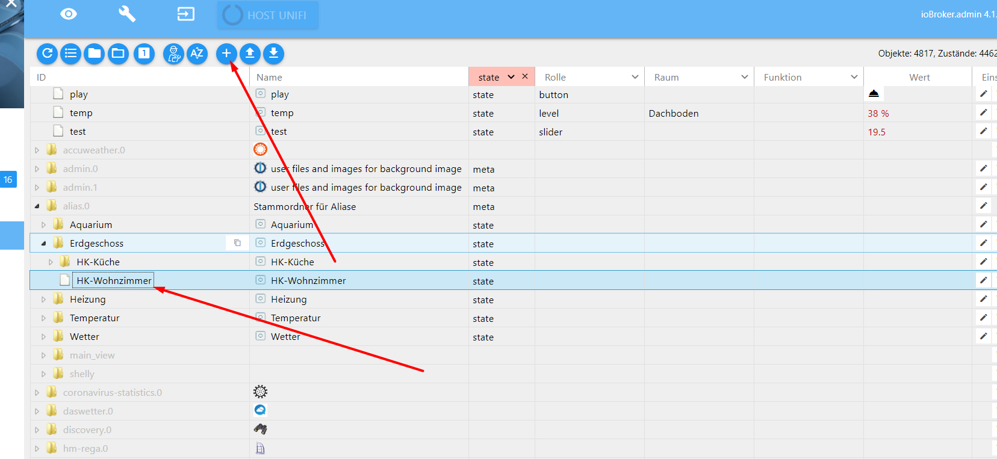Image resolution: width=997 pixels, height=459 pixels.
Task: Expand the shelly folder
Action: click(x=43, y=374)
